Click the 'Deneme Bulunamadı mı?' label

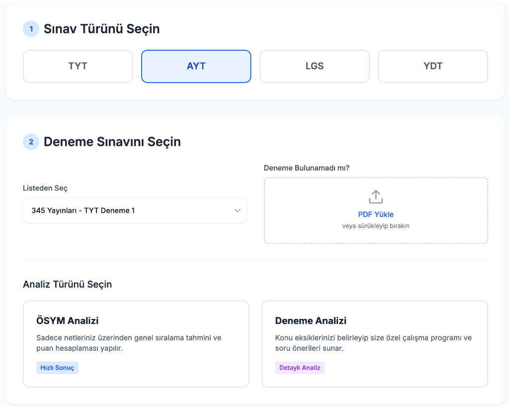tap(307, 168)
